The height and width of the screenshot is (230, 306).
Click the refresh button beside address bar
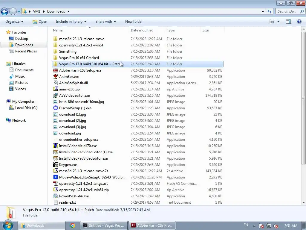[270, 12]
